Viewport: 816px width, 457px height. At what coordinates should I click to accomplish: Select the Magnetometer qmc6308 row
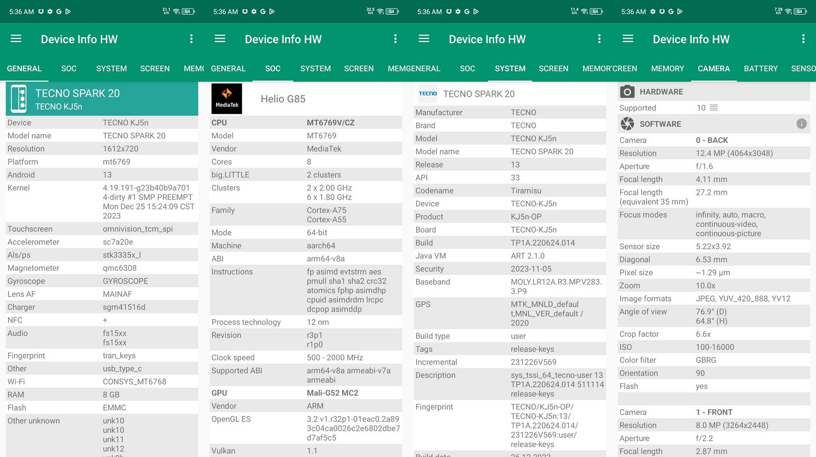pyautogui.click(x=102, y=268)
